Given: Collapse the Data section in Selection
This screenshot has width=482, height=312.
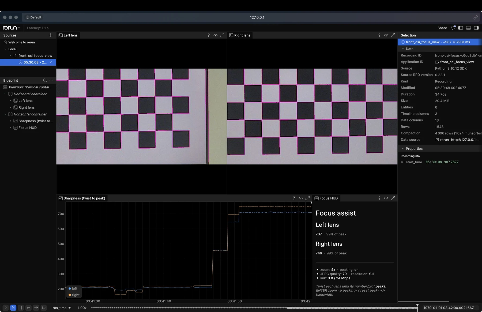Looking at the screenshot, I should pos(402,49).
